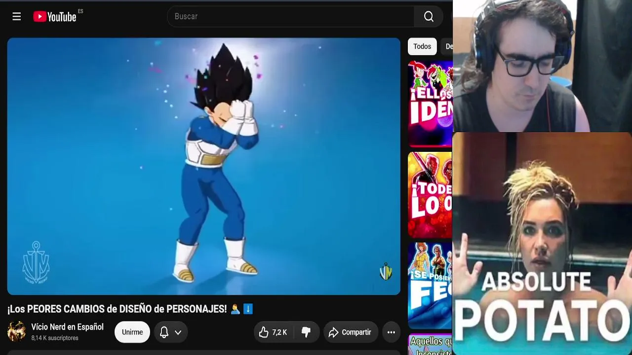This screenshot has height=355, width=632.
Task: Open the ¡ELLOS IDEN recommended video thumbnail
Action: click(x=430, y=104)
